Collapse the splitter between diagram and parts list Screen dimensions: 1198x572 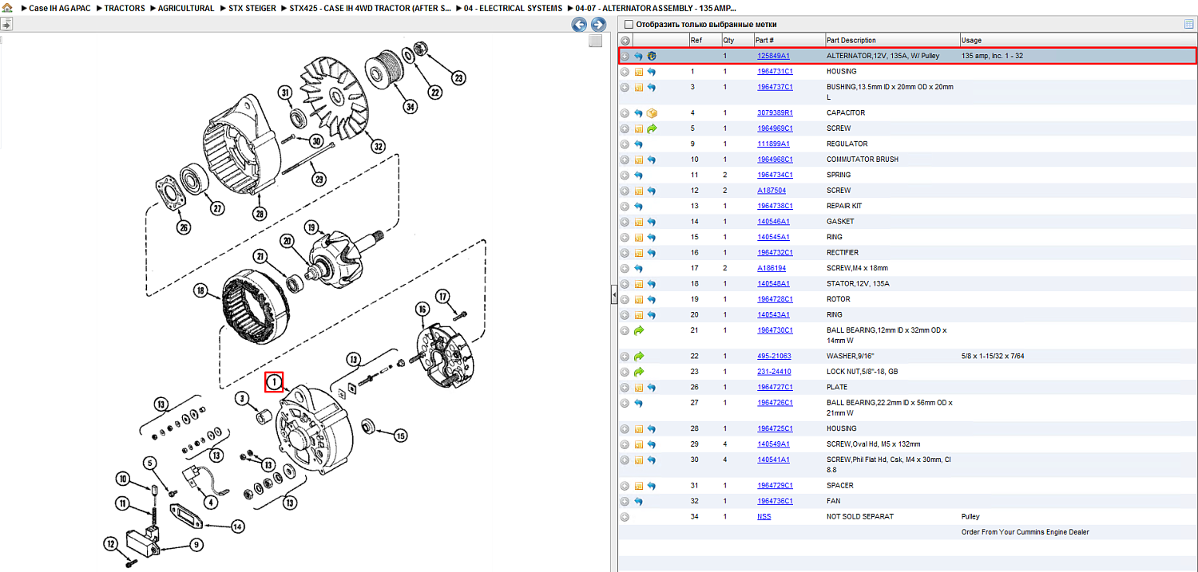click(613, 296)
